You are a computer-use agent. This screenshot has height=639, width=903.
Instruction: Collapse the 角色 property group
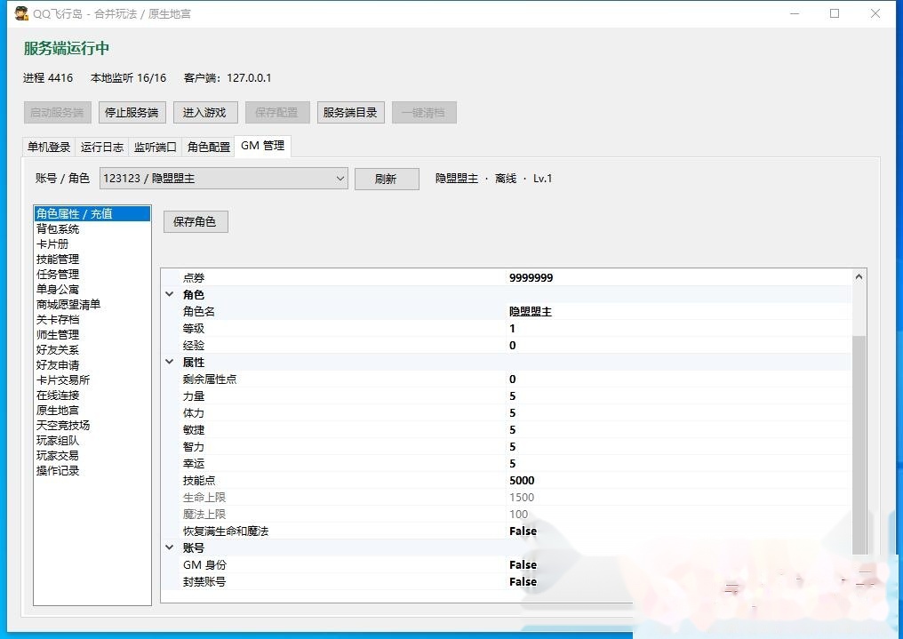(169, 294)
